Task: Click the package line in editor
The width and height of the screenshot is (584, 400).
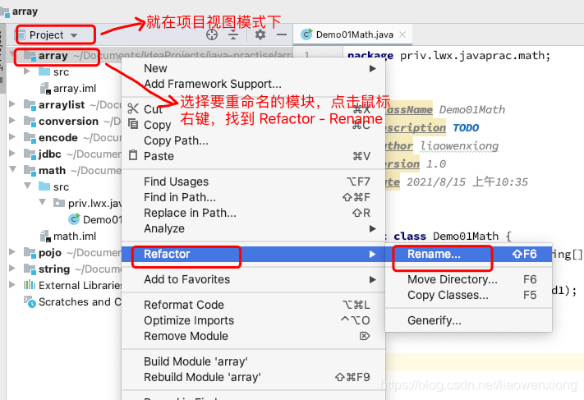Action: pyautogui.click(x=448, y=56)
